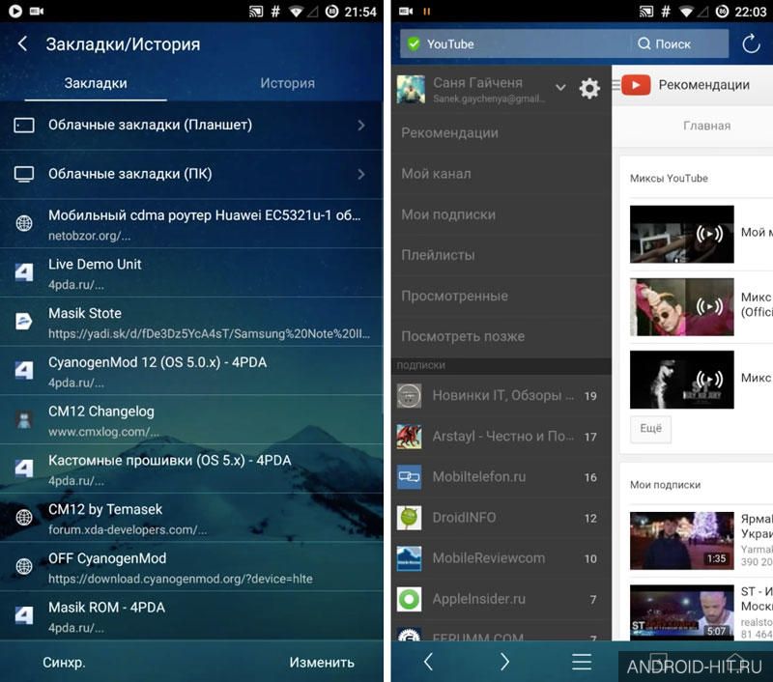Tap the YouTube address bar
Image resolution: width=773 pixels, height=682 pixels.
(515, 43)
